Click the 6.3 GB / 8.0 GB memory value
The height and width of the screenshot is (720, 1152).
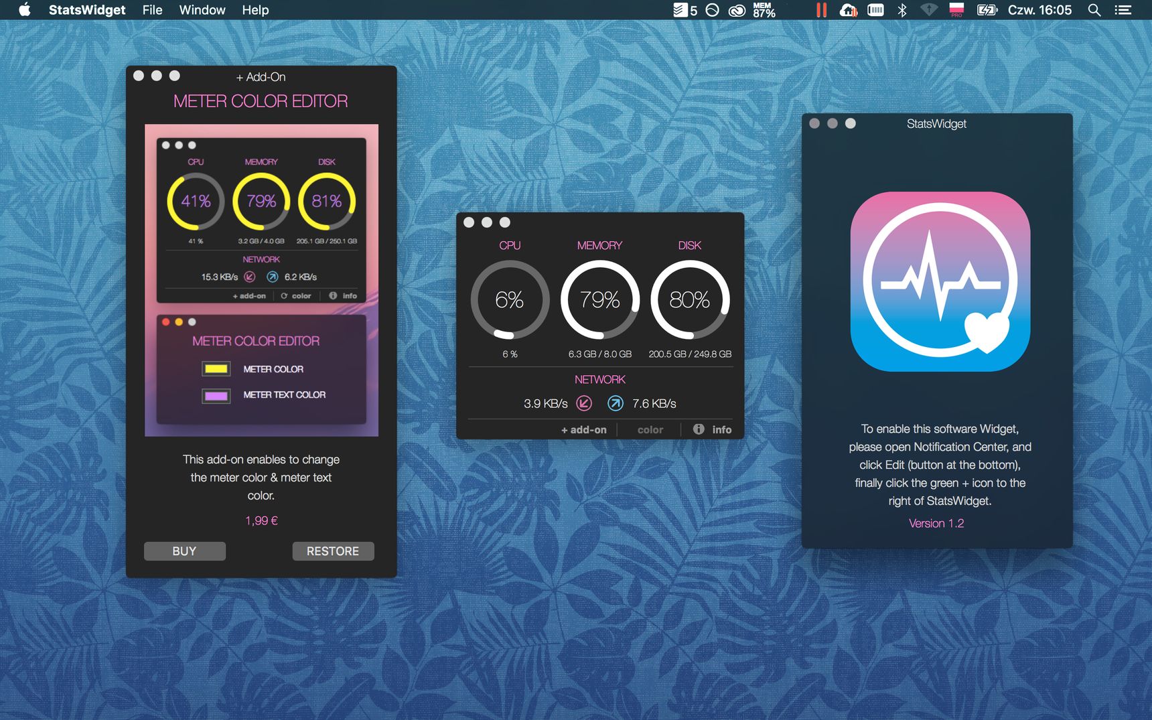point(600,354)
